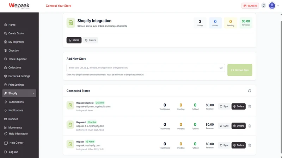282x158 pixels.
Task: Click the 0 Pending stat card
Action: 231,23
